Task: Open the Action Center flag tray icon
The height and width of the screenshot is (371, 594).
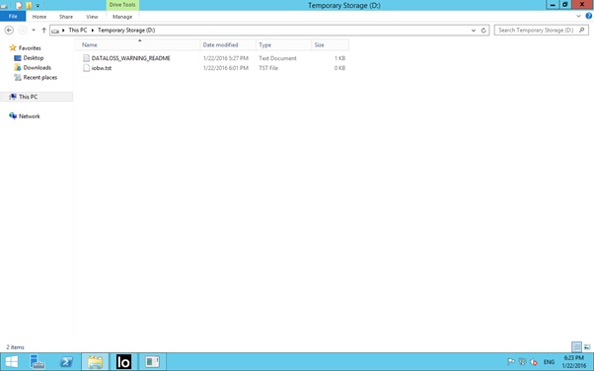Action: point(511,362)
